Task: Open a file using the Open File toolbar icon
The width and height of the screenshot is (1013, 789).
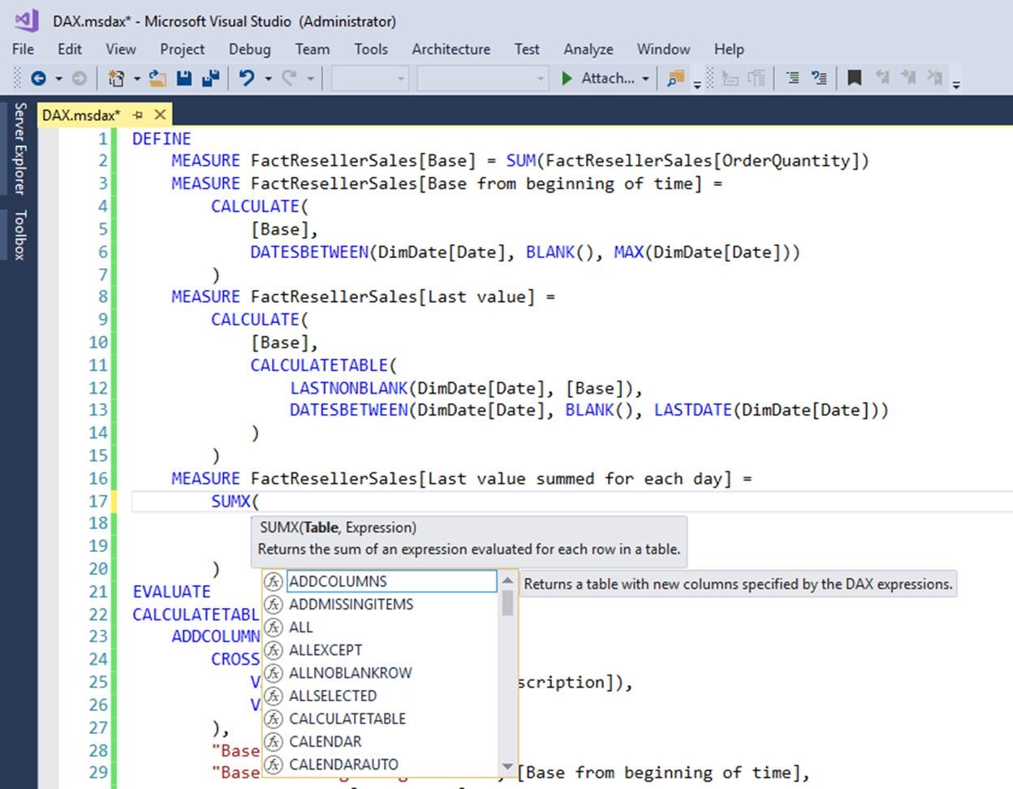Action: point(157,79)
